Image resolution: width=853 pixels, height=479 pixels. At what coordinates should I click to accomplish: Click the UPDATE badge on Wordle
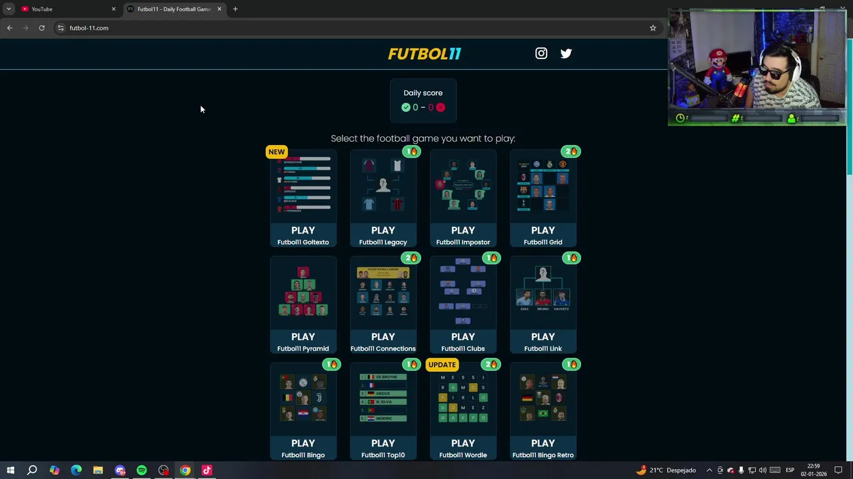tap(442, 365)
